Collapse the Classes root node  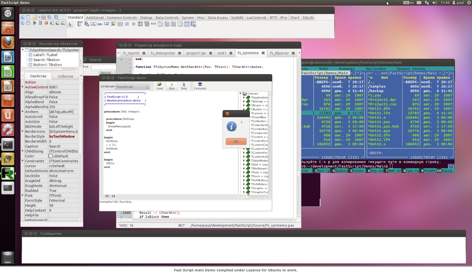[241, 94]
